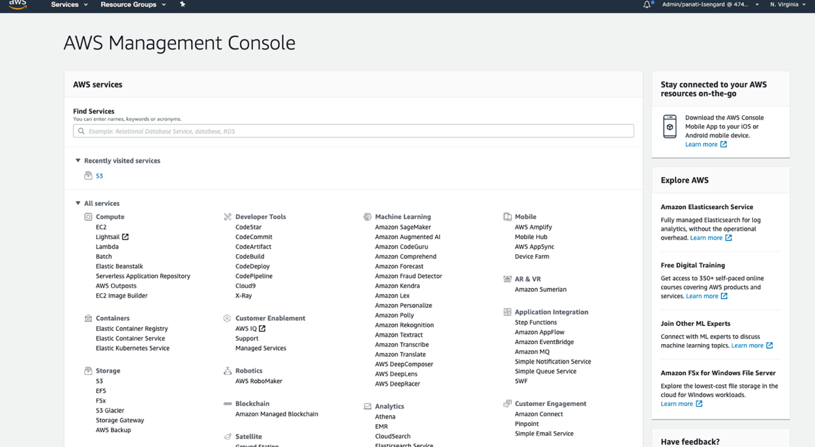Open the Resource Groups dropdown menu
This screenshot has width=815, height=447.
point(133,5)
